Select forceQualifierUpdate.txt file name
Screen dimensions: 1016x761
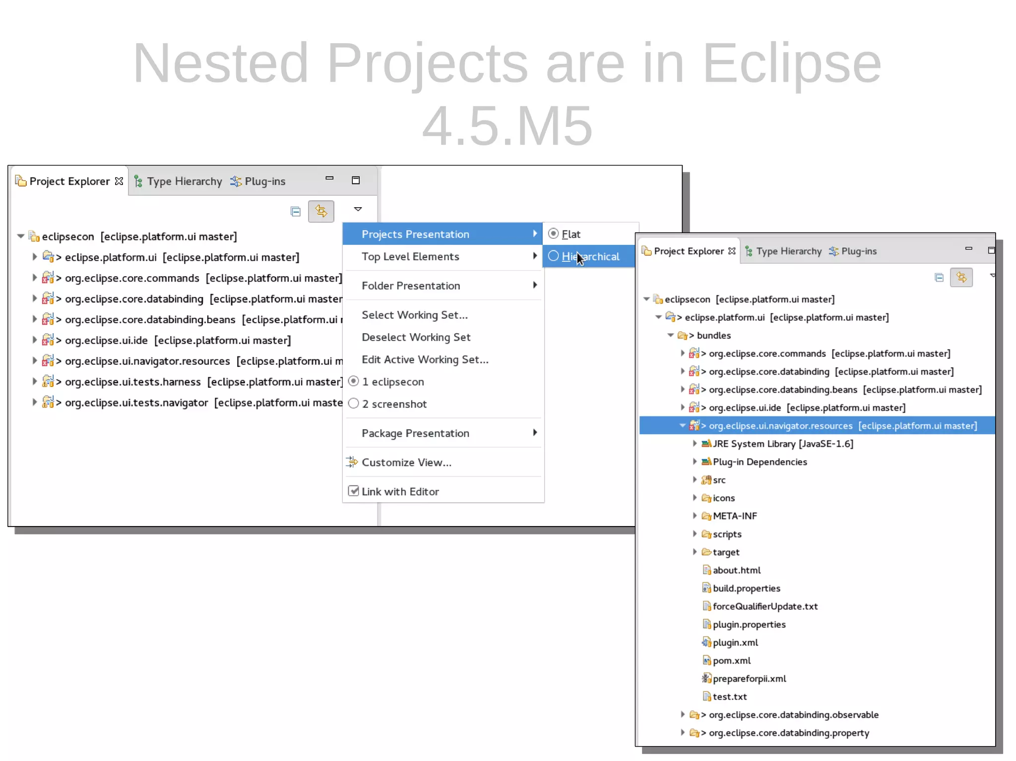point(765,606)
